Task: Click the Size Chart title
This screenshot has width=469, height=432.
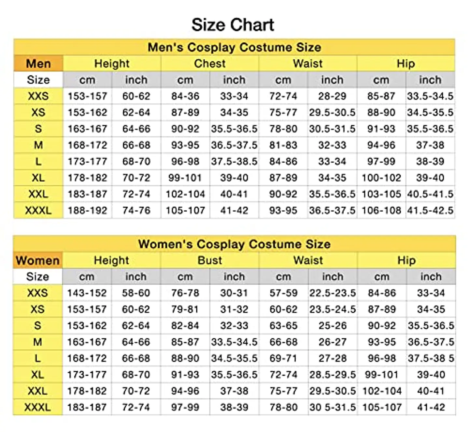Action: pyautogui.click(x=233, y=25)
